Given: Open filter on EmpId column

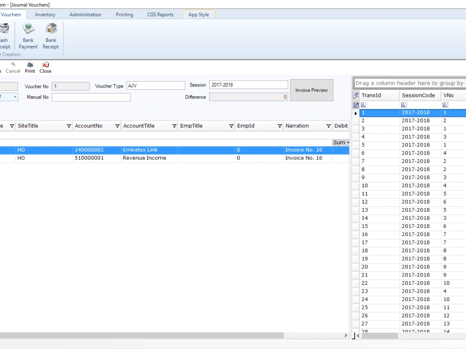Looking at the screenshot, I should click(x=280, y=126).
